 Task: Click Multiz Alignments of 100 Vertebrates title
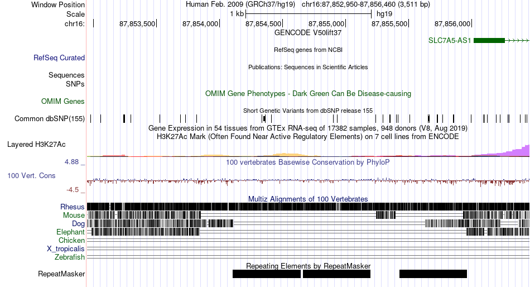click(x=308, y=199)
